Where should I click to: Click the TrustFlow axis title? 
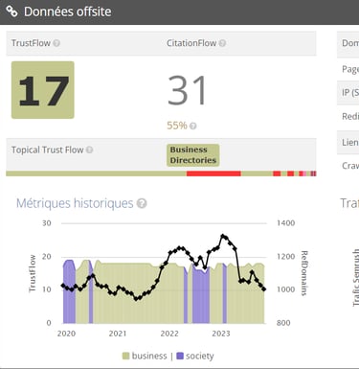coord(33,273)
